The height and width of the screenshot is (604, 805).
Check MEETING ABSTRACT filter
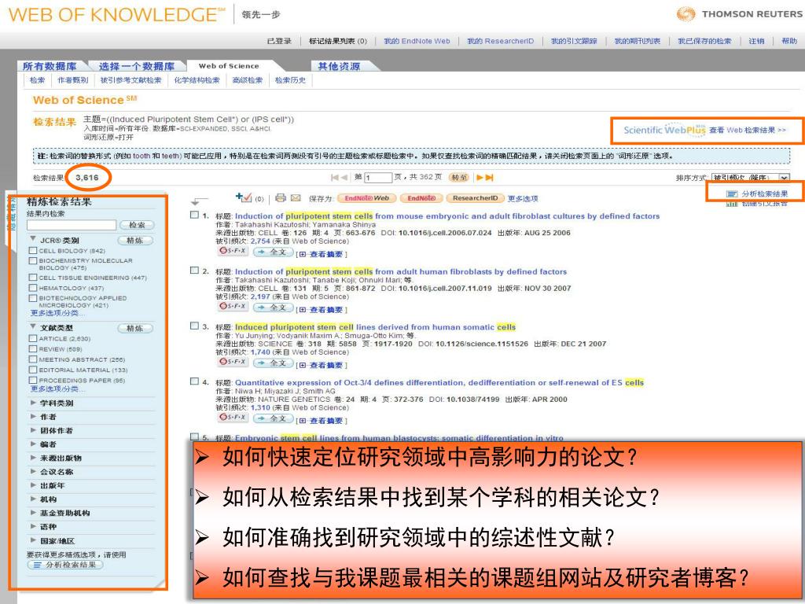click(33, 359)
